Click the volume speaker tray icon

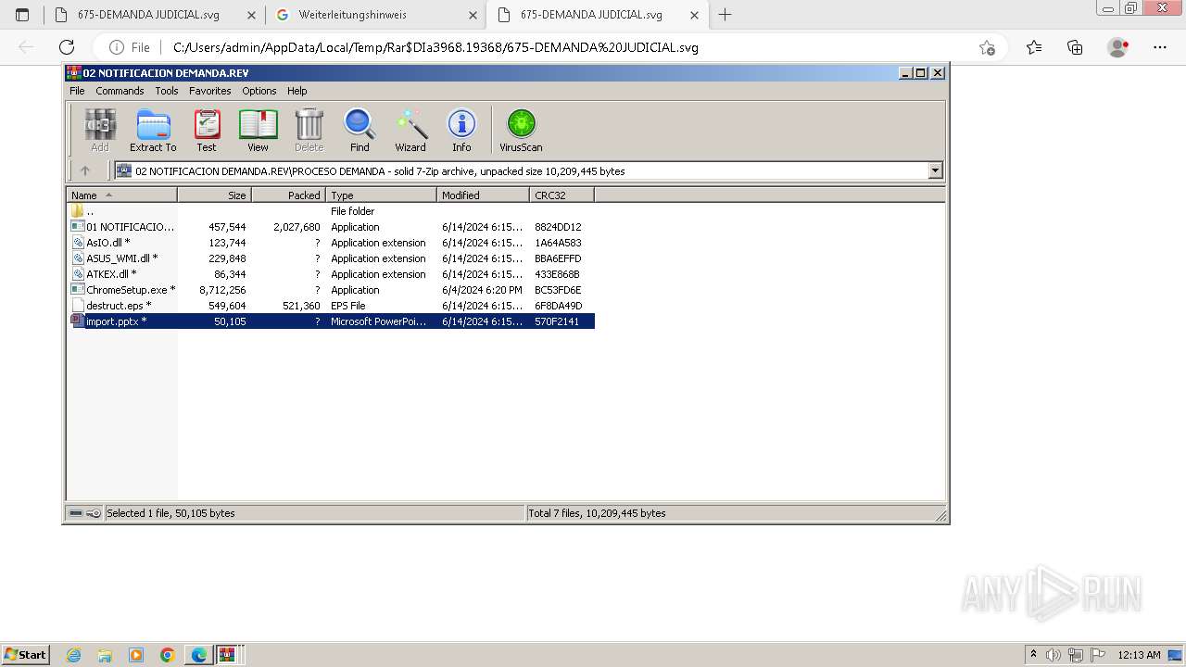click(x=1053, y=655)
